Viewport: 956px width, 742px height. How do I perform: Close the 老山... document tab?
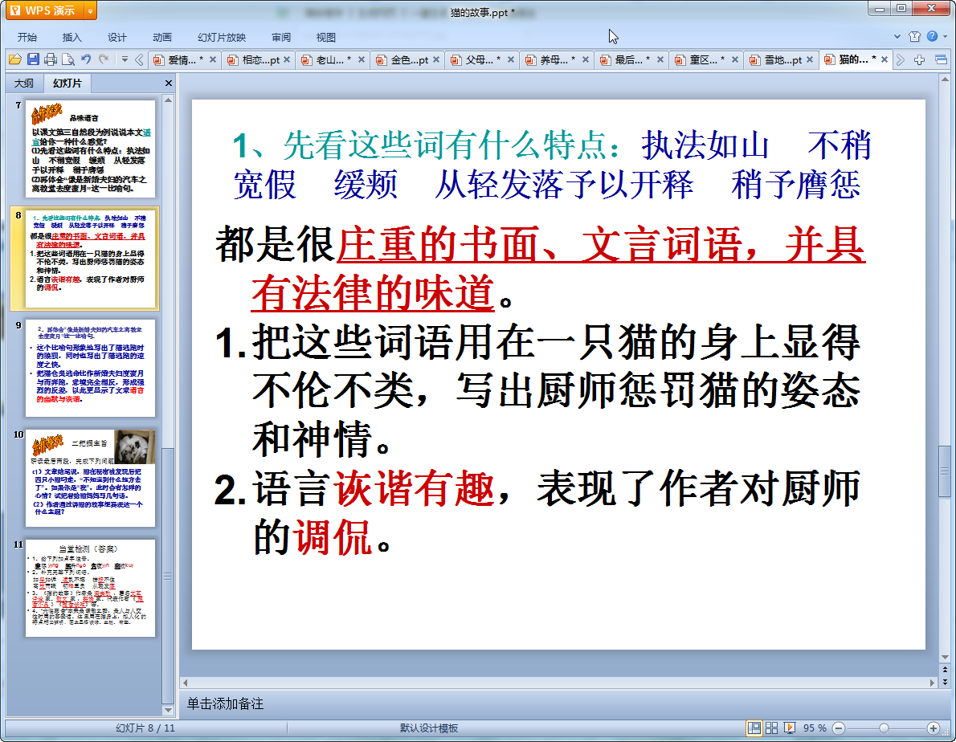[362, 59]
